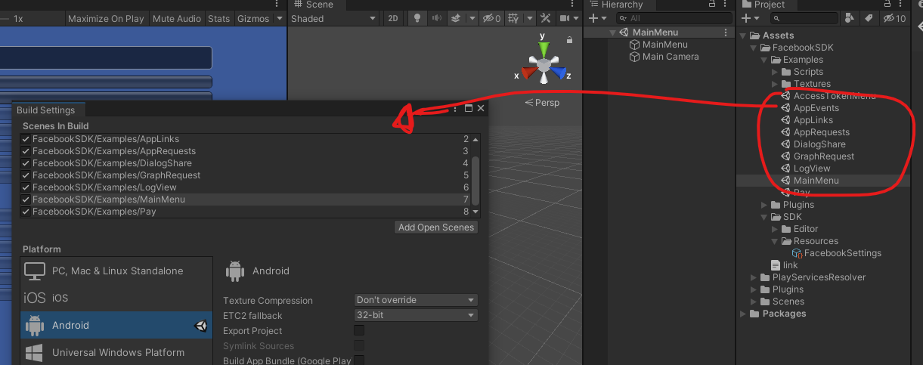Screen dimensions: 923x365
Task: Toggle scene lighting bulb icon
Action: click(x=417, y=18)
